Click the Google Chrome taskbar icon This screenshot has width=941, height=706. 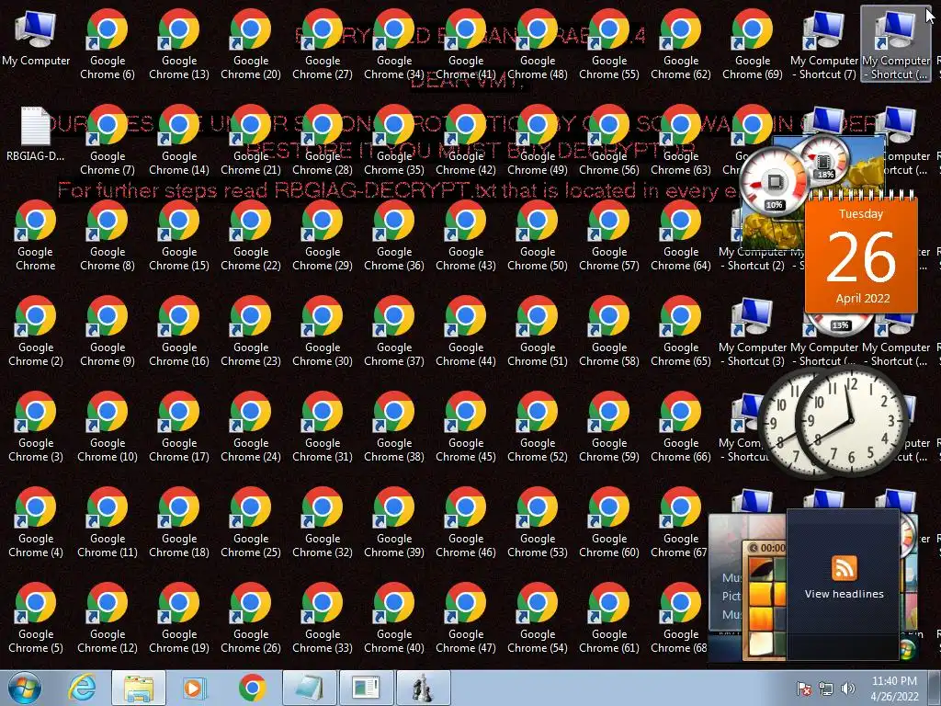pos(252,688)
